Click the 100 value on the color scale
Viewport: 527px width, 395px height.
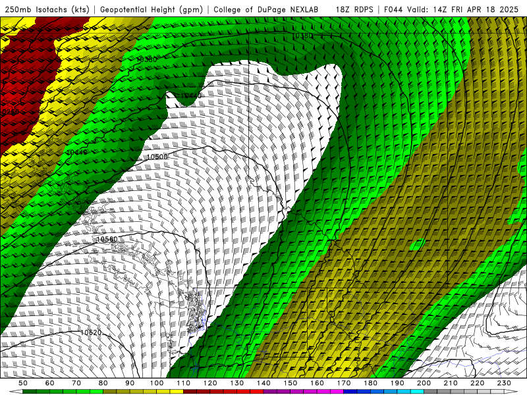tap(157, 383)
